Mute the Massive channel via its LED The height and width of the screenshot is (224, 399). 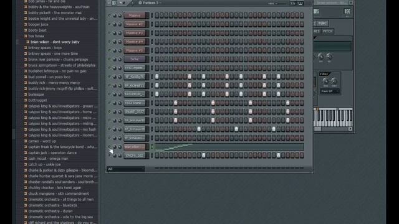tap(110, 15)
